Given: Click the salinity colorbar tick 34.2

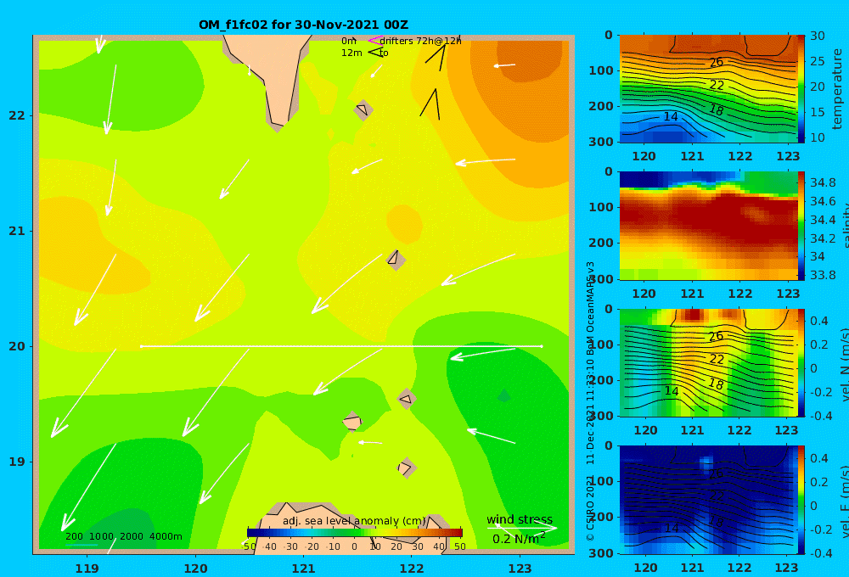Looking at the screenshot, I should pos(823,238).
